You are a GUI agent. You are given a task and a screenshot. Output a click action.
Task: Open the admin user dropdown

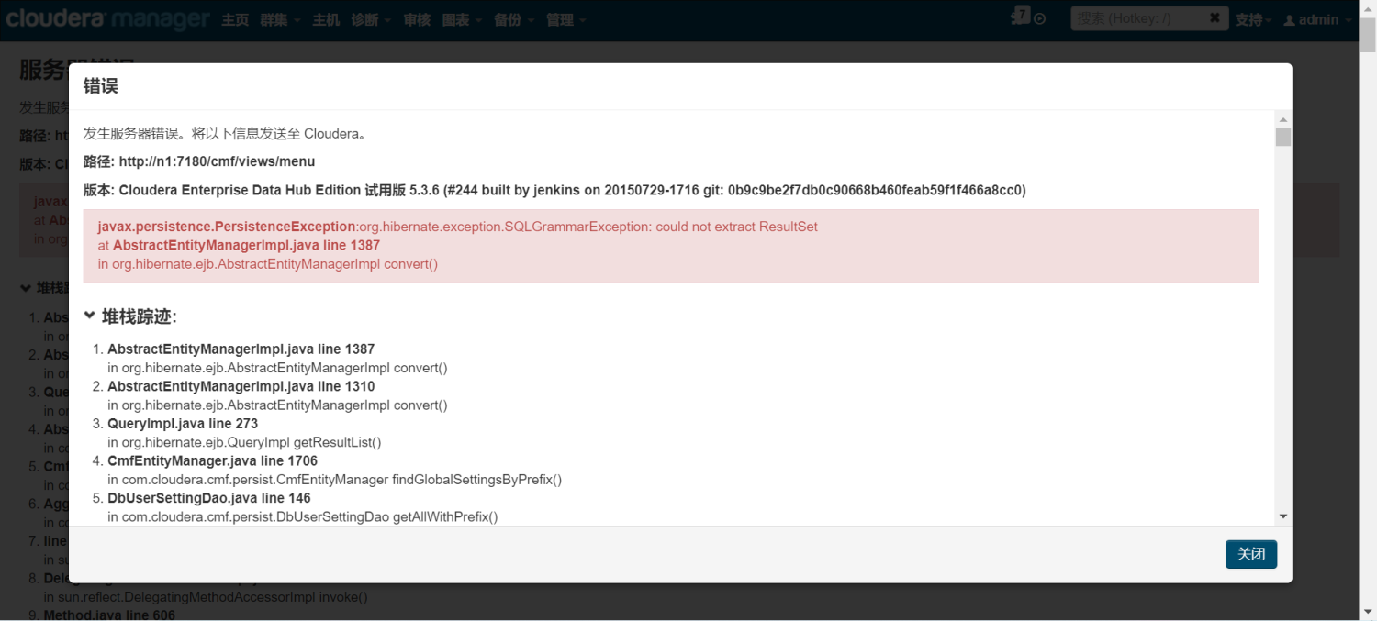click(1318, 19)
